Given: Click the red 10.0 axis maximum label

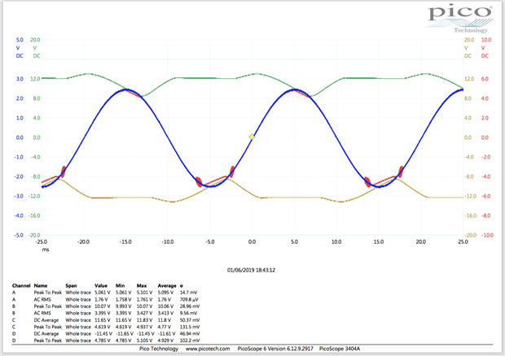Looking at the screenshot, I should (x=485, y=39).
